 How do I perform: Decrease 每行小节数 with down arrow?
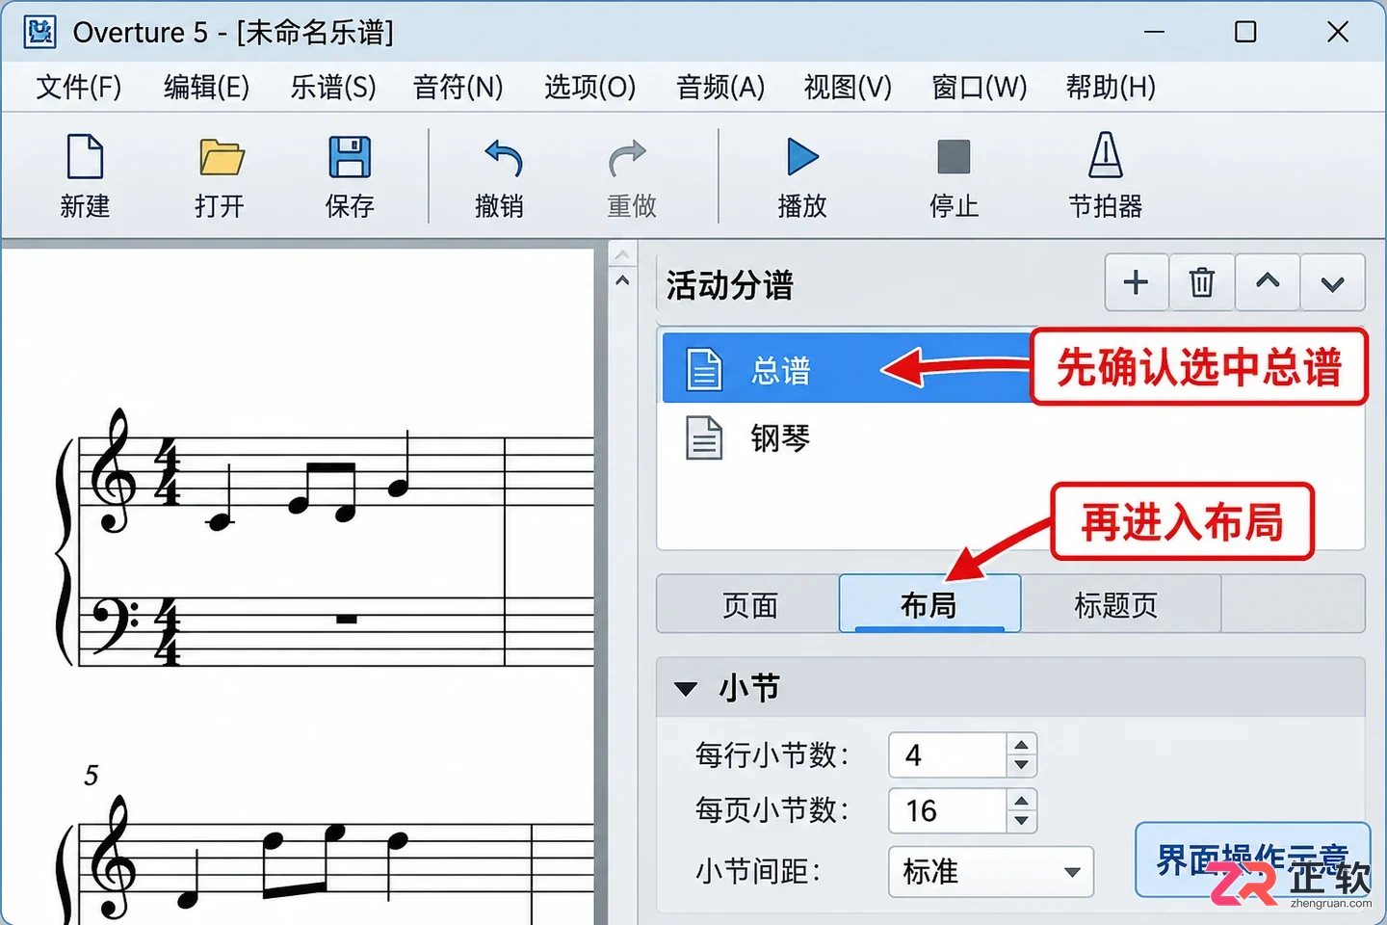1021,766
